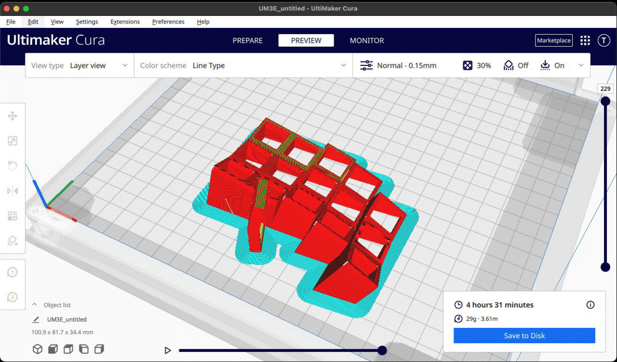This screenshot has height=362, width=617.
Task: Click the build plate adhesion On icon
Action: tap(545, 65)
